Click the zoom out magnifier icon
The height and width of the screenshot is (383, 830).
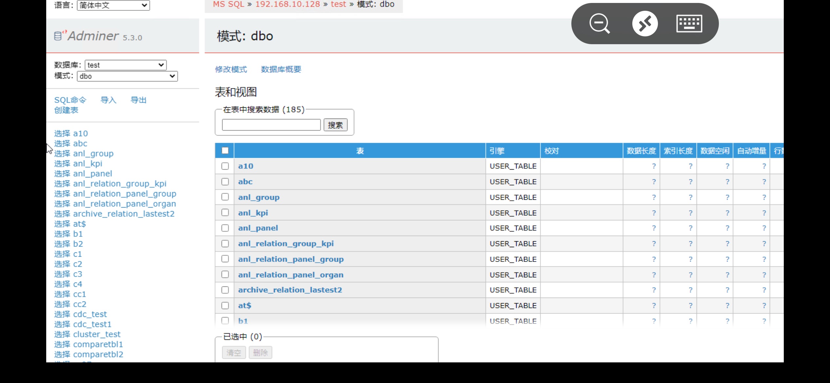(x=599, y=24)
